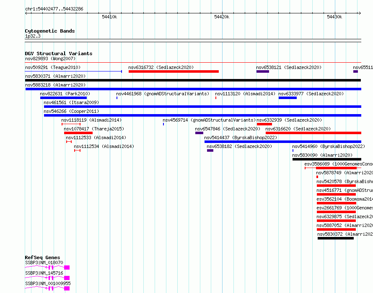This screenshot has width=373, height=293.
Task: Click the SSBP3|NM_018070 gene label
Action: pyautogui.click(x=44, y=262)
